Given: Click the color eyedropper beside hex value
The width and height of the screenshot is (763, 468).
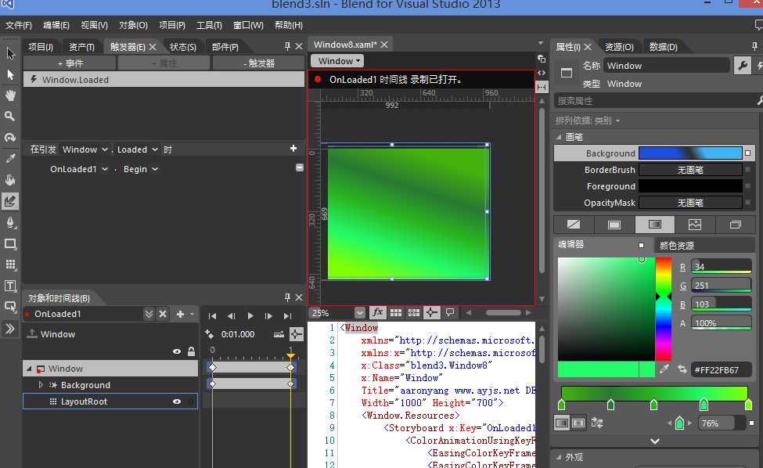Looking at the screenshot, I should click(x=664, y=369).
